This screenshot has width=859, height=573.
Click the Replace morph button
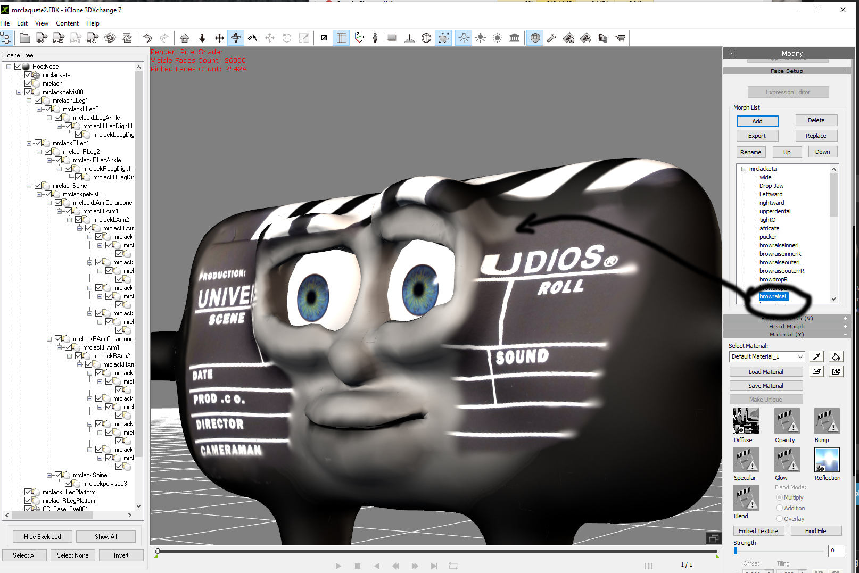816,136
